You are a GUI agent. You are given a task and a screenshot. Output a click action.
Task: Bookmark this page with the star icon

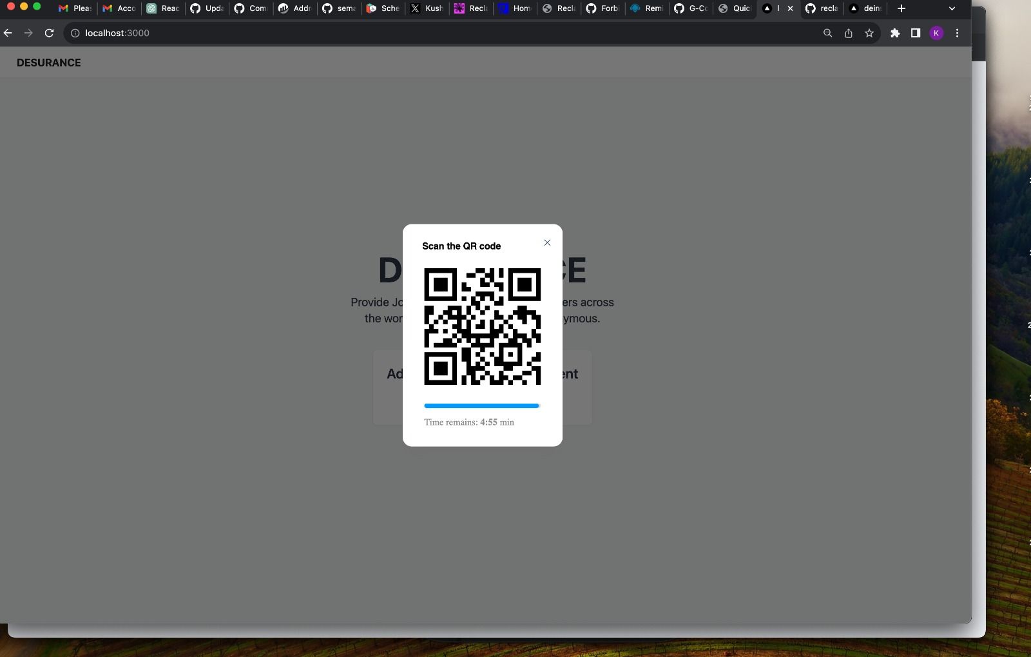pos(869,33)
